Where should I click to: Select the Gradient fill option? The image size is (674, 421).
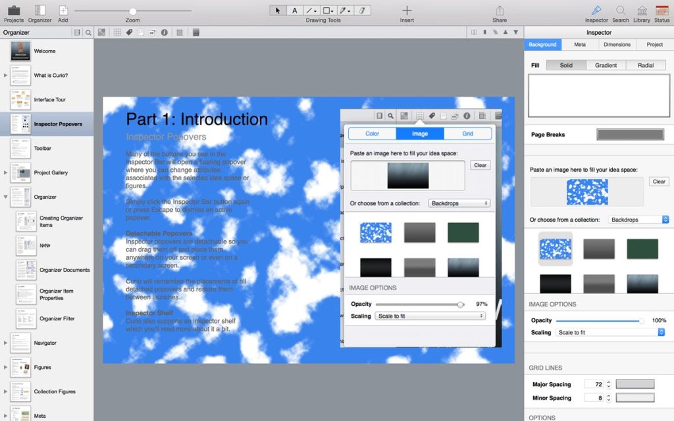(606, 65)
